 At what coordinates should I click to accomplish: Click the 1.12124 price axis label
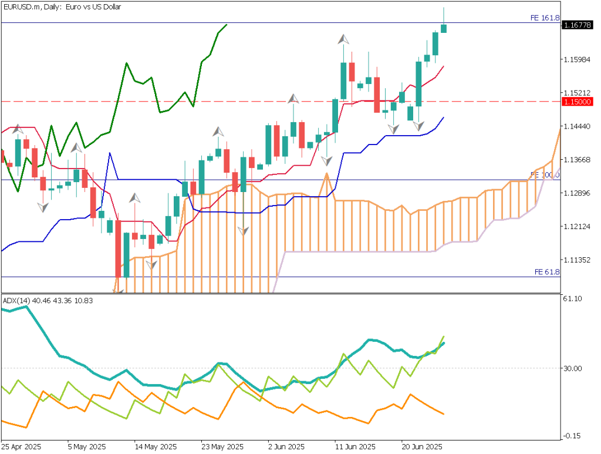tap(577, 227)
